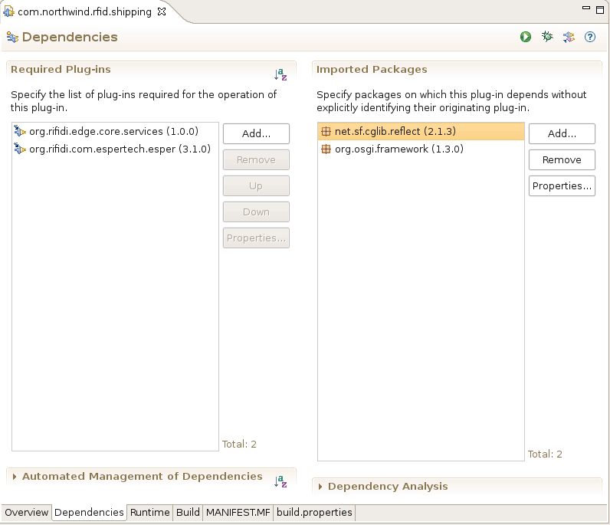Click package icon of org.osgi.framework

pos(326,149)
